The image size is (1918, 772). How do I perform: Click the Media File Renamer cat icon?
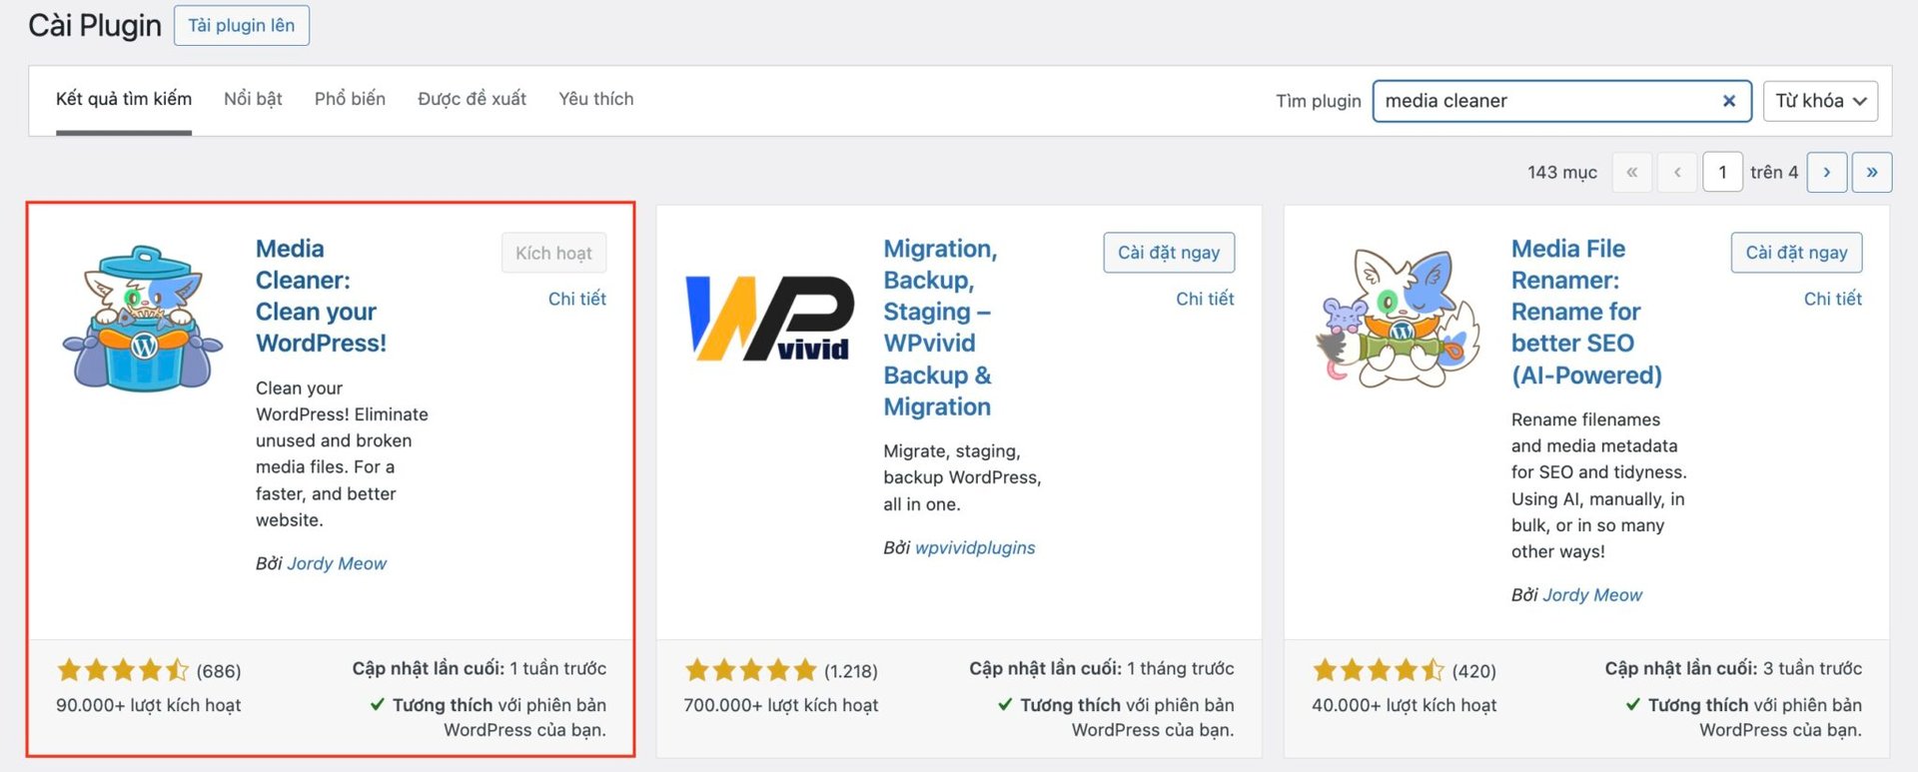1398,319
